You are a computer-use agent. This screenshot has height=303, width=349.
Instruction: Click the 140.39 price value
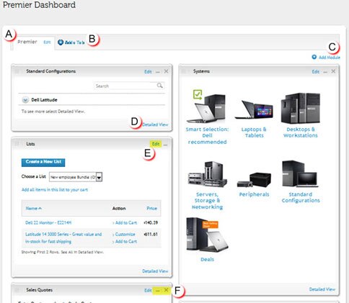tap(151, 222)
